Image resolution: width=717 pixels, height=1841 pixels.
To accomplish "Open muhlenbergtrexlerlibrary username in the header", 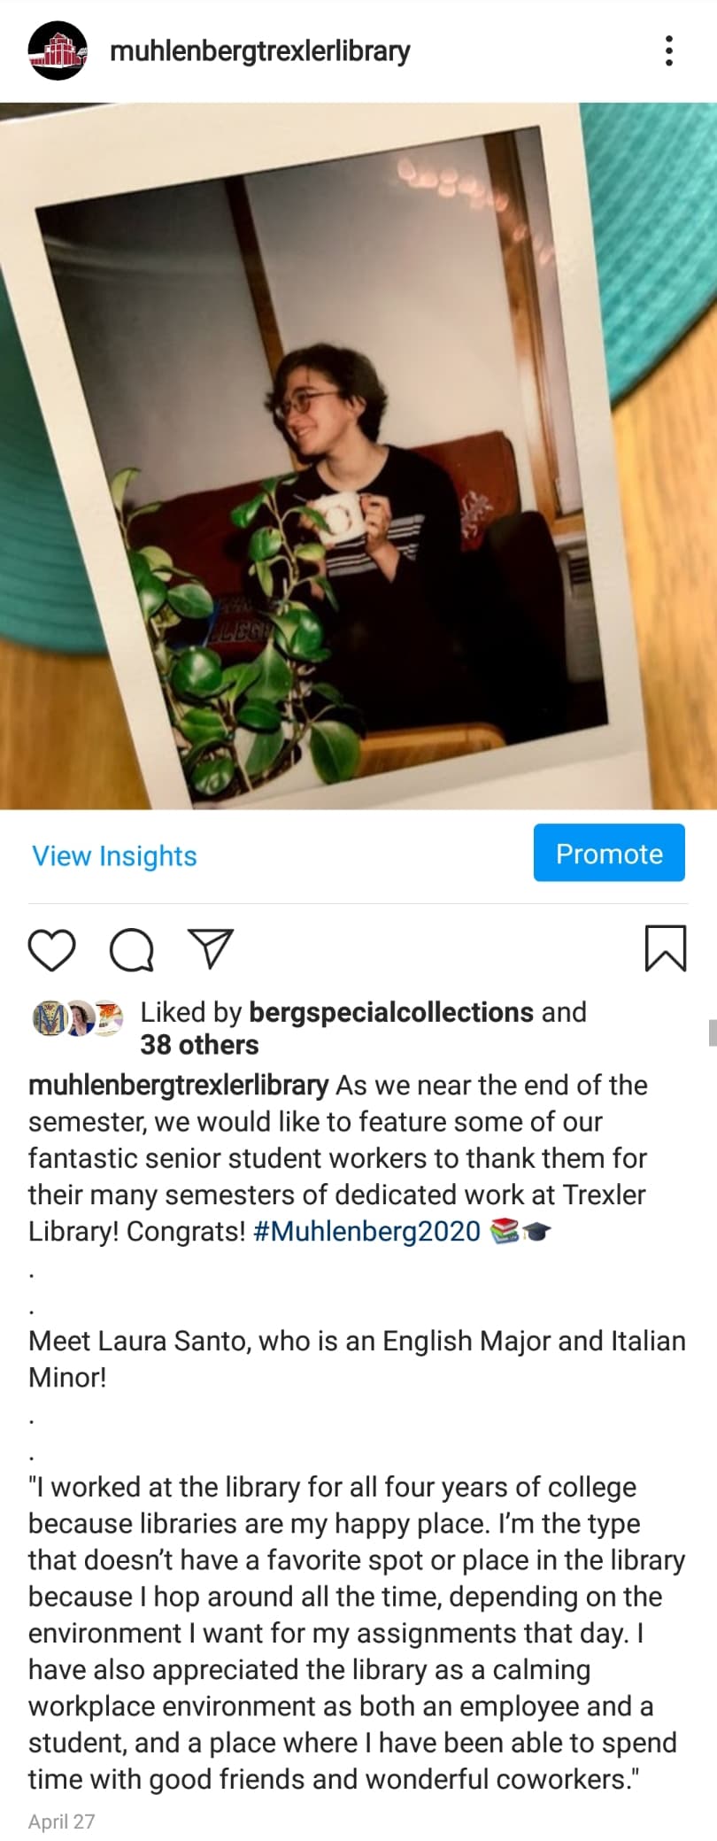I will 260,51.
